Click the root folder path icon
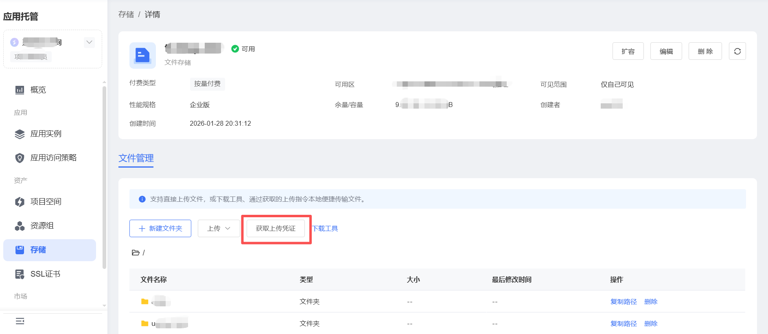The height and width of the screenshot is (334, 768). (136, 253)
